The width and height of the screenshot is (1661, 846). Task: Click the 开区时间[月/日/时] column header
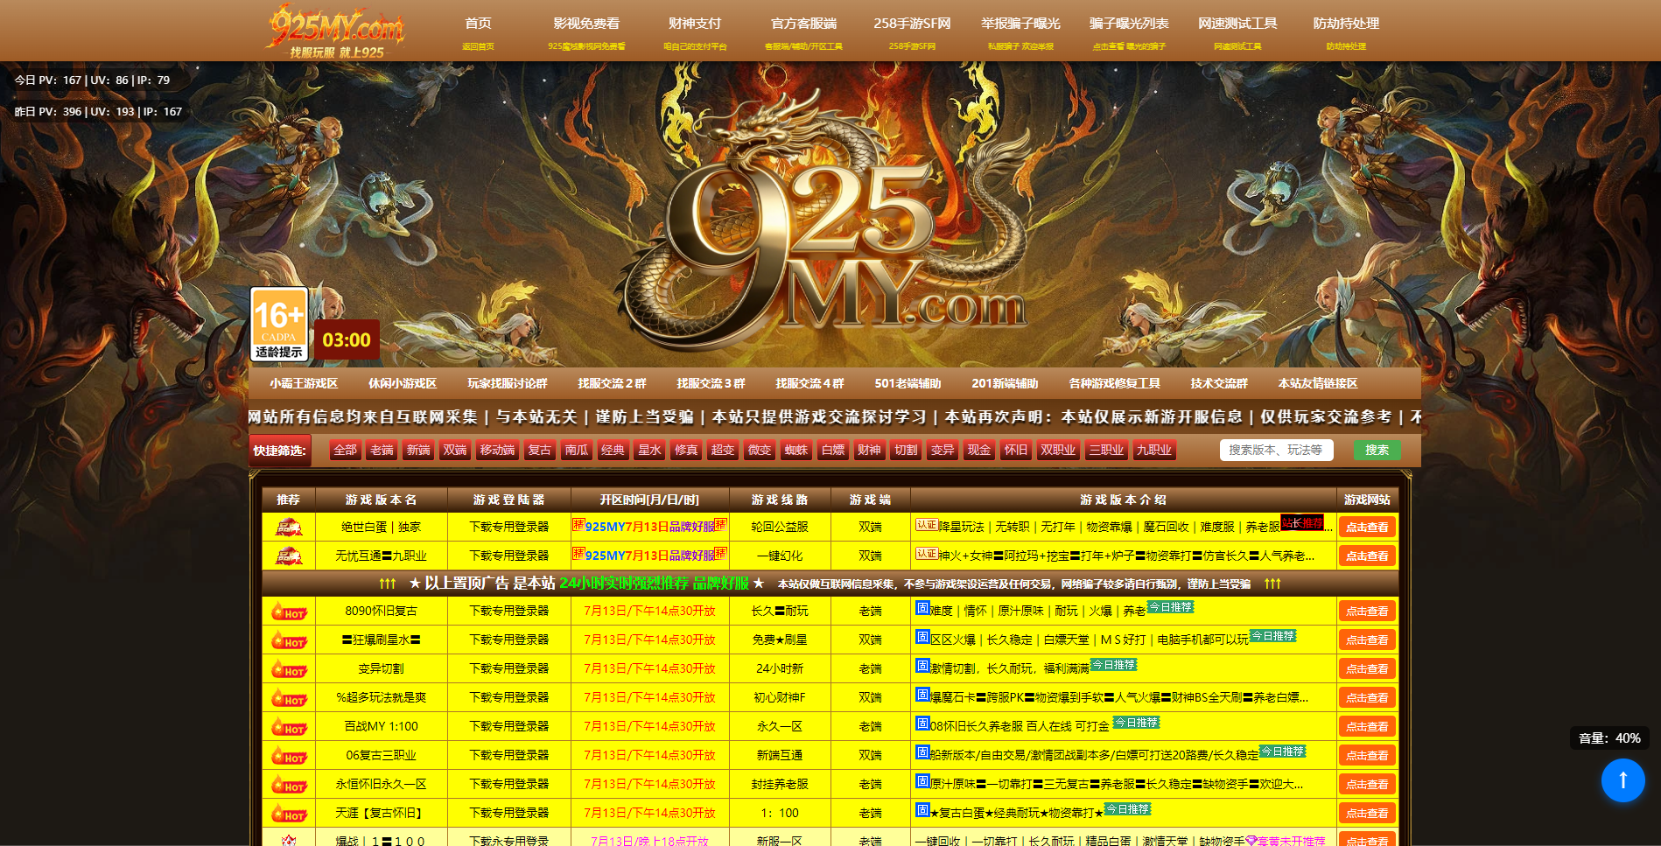(x=649, y=500)
